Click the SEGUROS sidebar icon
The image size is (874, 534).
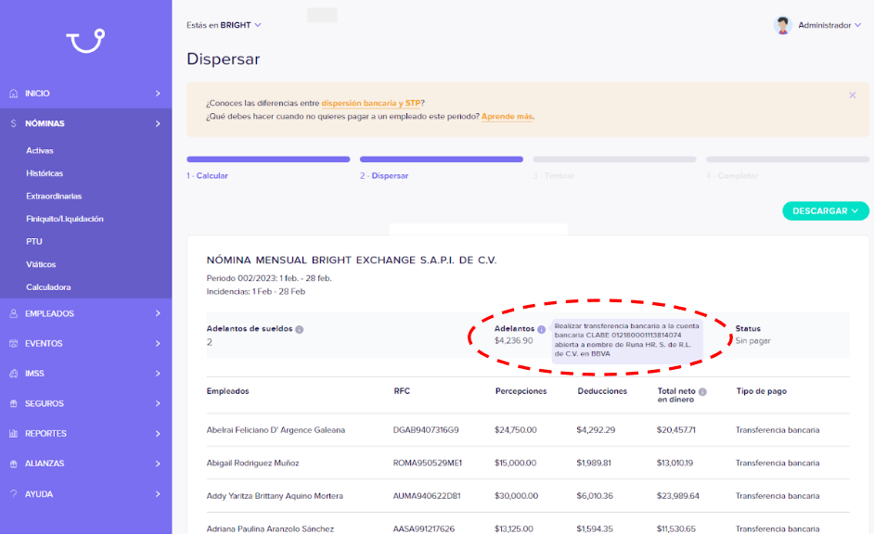(13, 403)
